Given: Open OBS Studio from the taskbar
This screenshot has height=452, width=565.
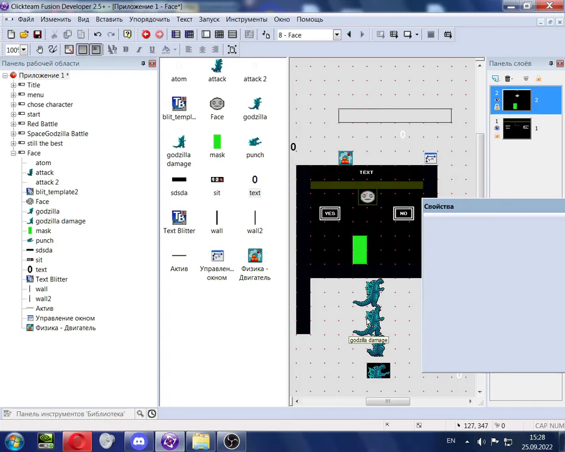Looking at the screenshot, I should 231,441.
